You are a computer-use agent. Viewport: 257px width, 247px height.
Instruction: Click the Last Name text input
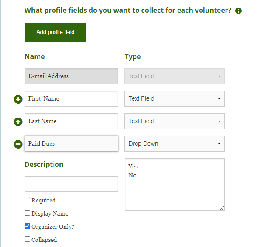pos(71,121)
